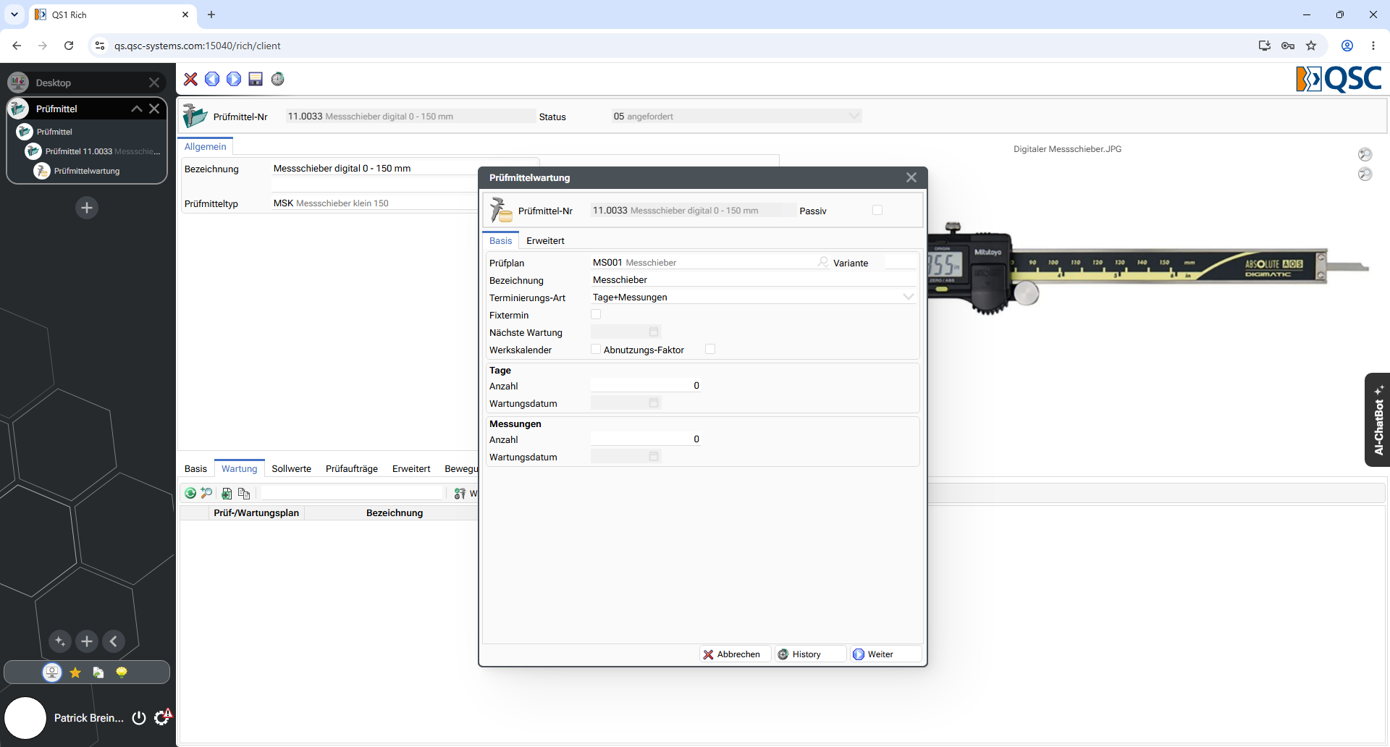Save using the floppy disk toolbar icon
Viewport: 1390px width, 747px height.
coord(256,79)
